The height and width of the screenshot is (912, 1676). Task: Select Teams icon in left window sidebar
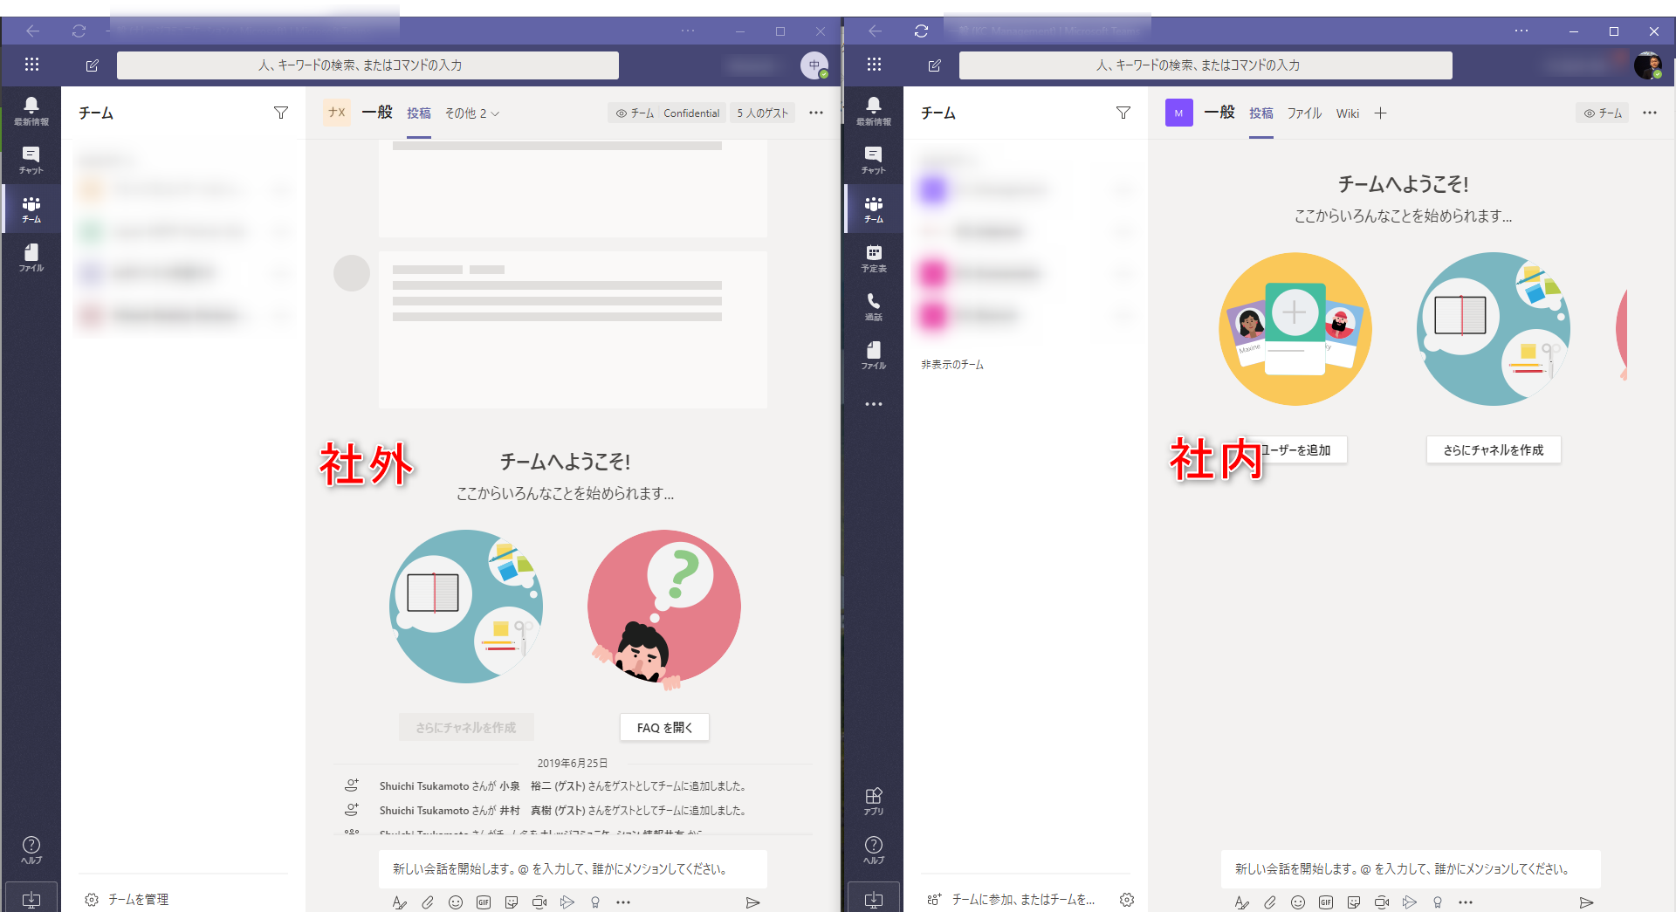click(31, 209)
